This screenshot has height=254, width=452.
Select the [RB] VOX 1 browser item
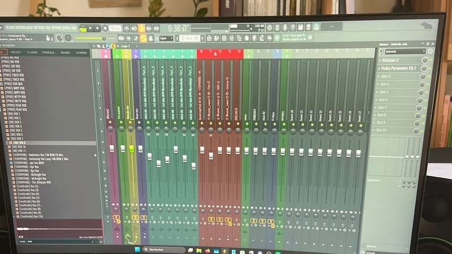[x=14, y=114]
